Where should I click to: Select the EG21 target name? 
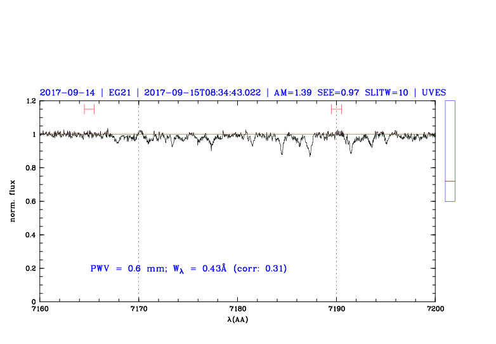click(120, 92)
